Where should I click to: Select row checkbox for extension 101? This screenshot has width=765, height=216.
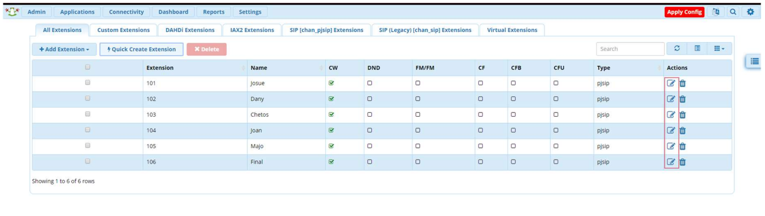87,82
